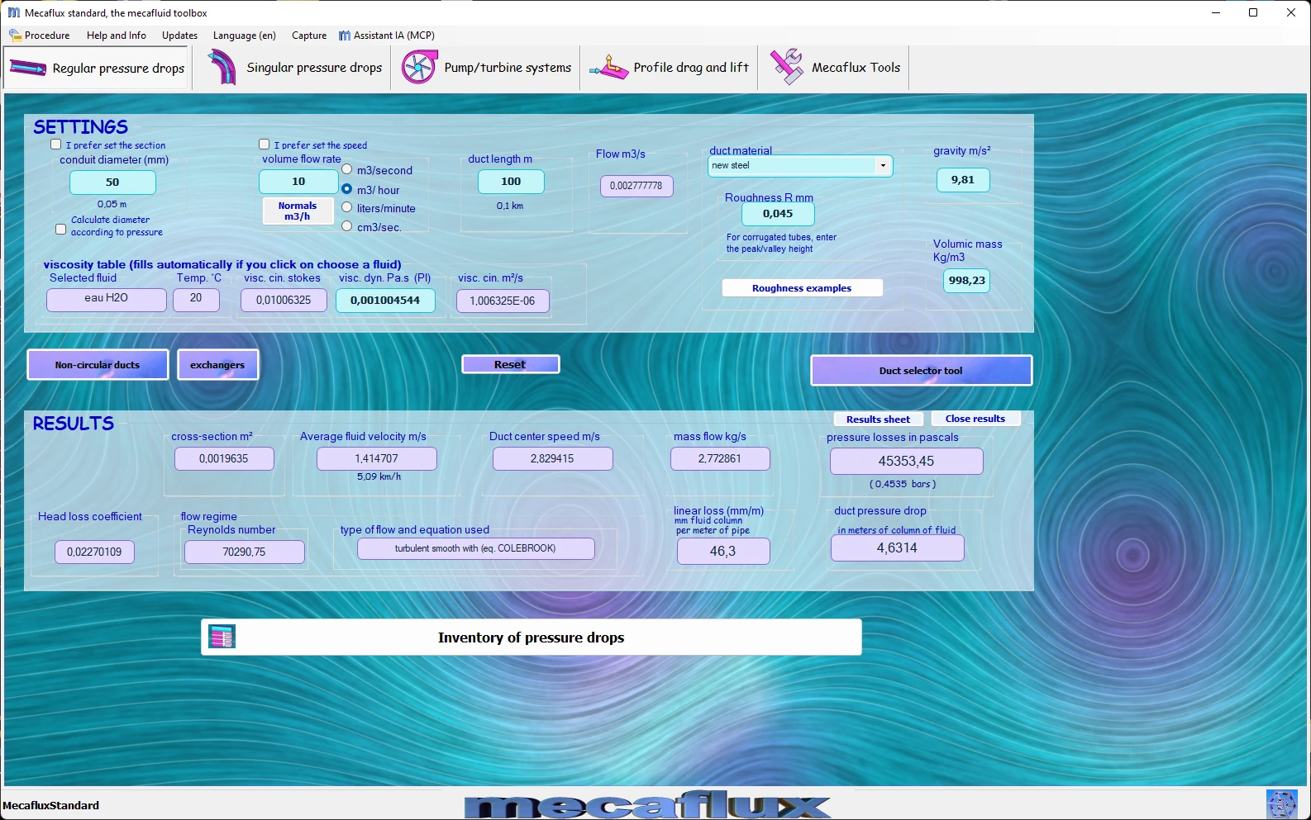The height and width of the screenshot is (820, 1311).
Task: Click the Inventory of pressure drops list icon
Action: click(x=222, y=637)
